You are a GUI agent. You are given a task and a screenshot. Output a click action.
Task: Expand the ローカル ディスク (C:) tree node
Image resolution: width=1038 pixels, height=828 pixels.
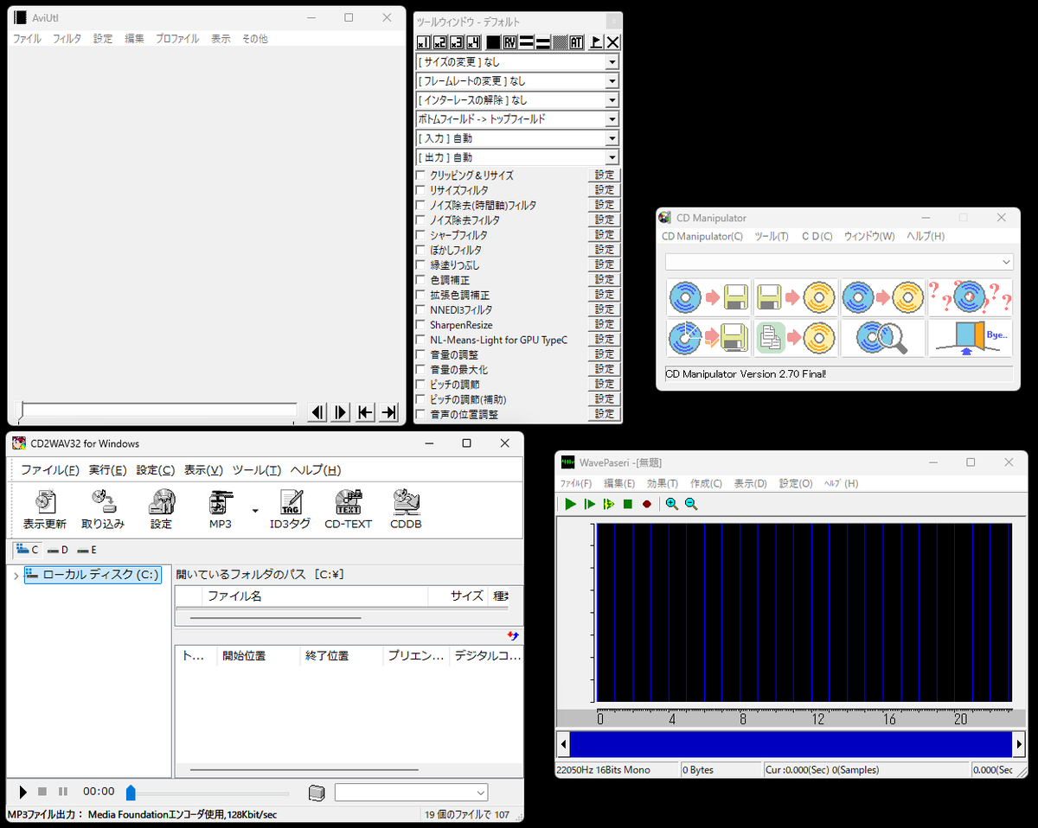point(16,575)
